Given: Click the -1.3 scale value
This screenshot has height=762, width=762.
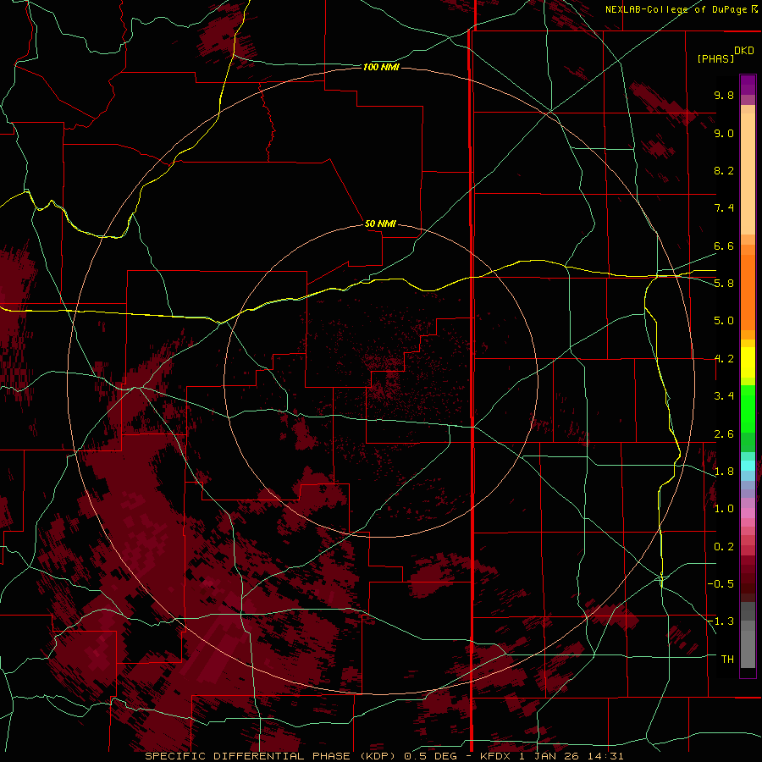Looking at the screenshot, I should tap(721, 621).
